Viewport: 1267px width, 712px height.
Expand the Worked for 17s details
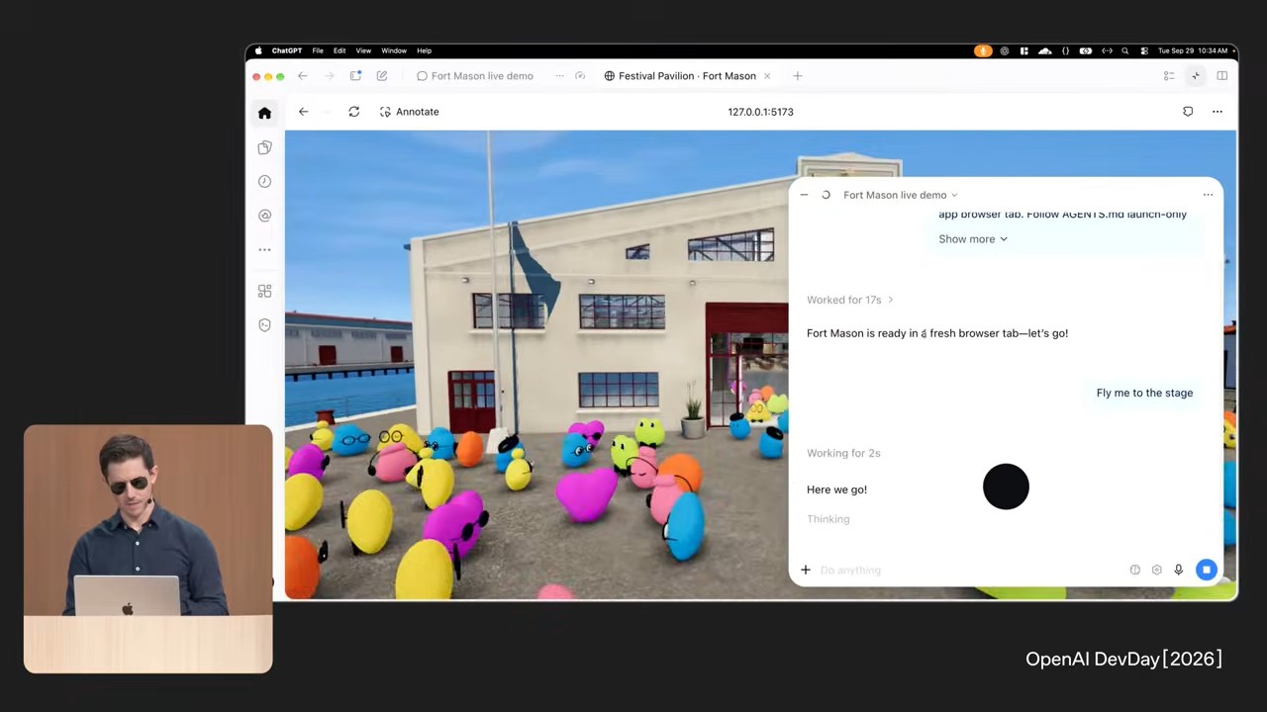pos(850,300)
